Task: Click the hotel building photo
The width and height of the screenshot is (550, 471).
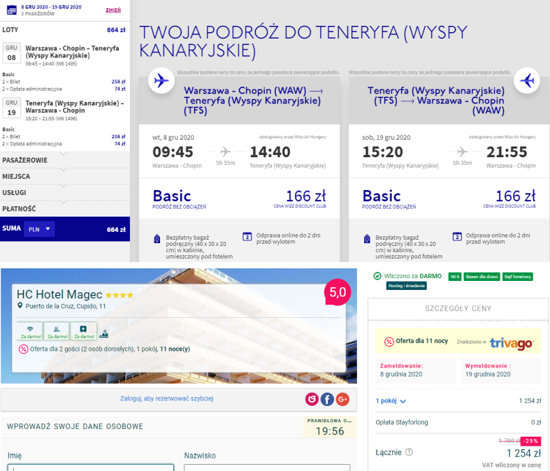Action: point(179,326)
